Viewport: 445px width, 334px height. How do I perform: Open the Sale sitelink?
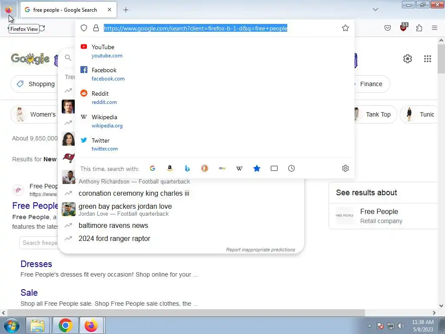(x=29, y=293)
